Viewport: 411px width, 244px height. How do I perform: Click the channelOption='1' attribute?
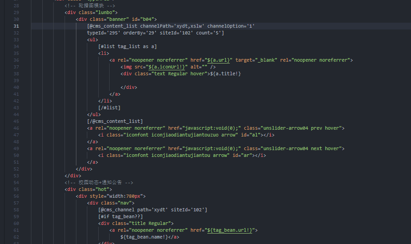coord(231,26)
